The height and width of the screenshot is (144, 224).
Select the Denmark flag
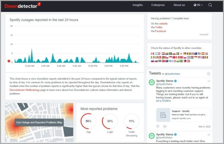(x=160, y=57)
